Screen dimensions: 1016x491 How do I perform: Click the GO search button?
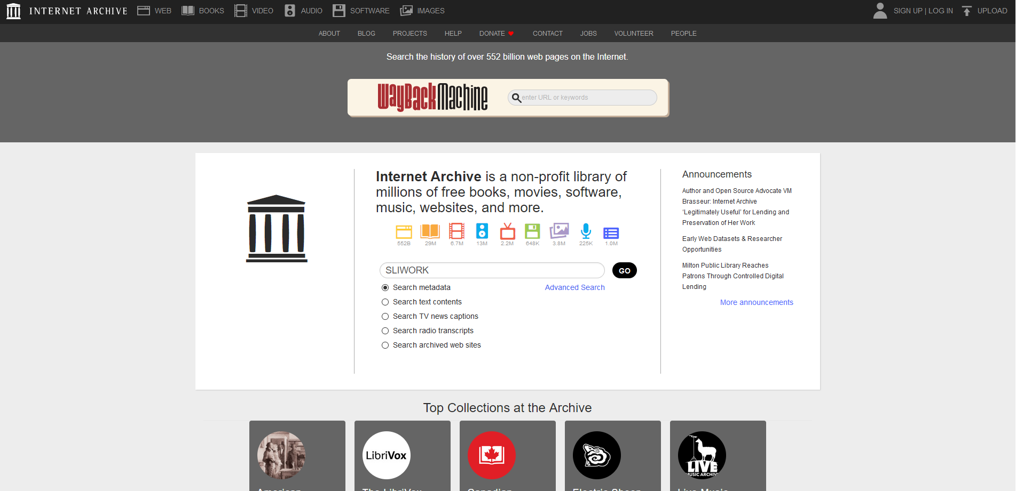point(625,270)
